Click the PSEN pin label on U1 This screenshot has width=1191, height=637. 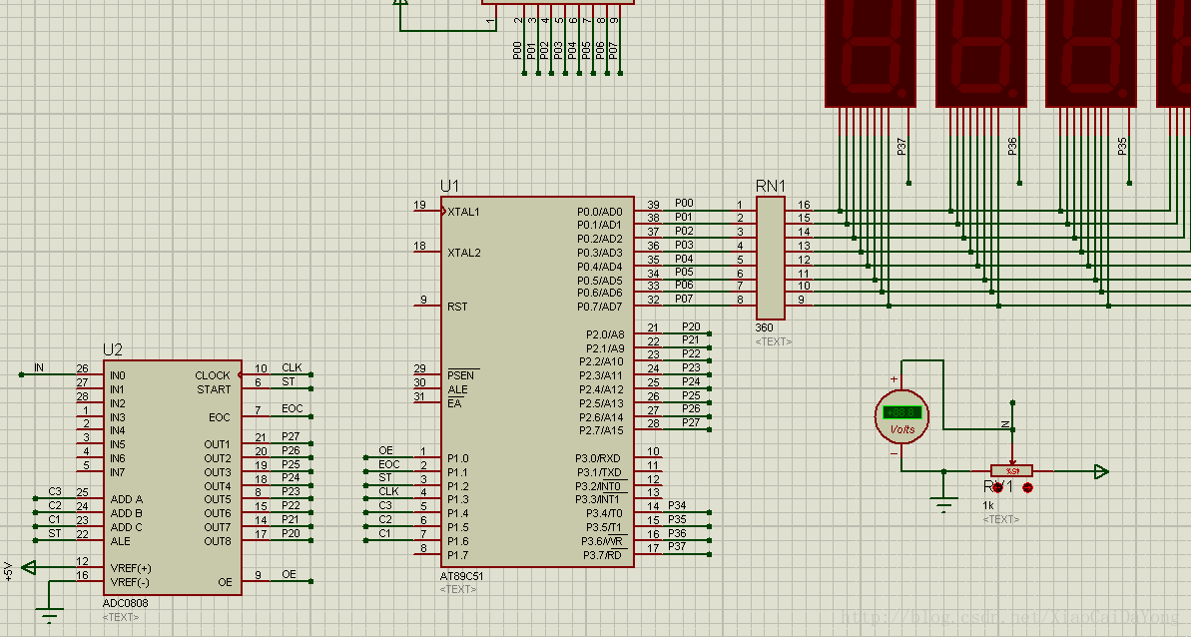click(461, 375)
